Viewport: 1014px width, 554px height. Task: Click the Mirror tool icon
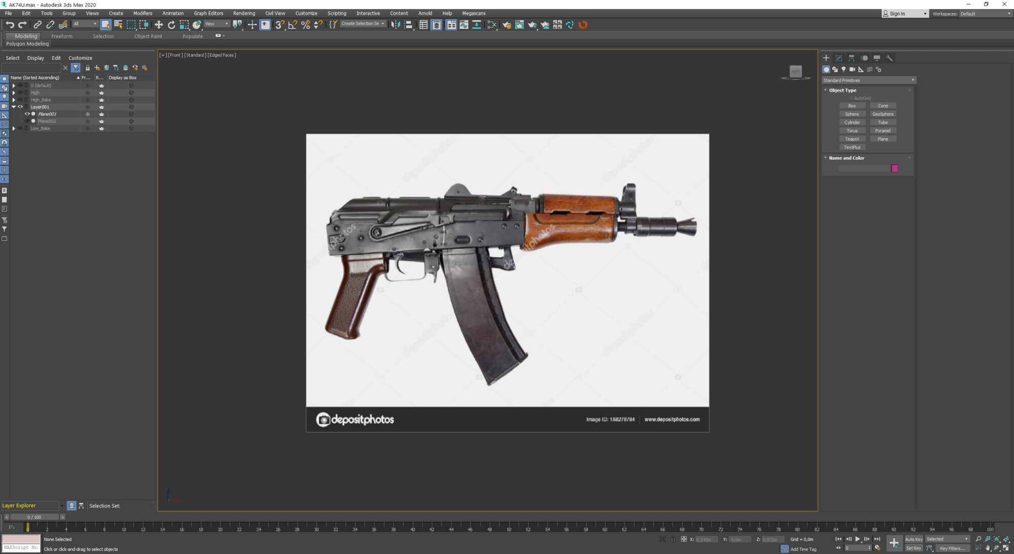tap(395, 24)
